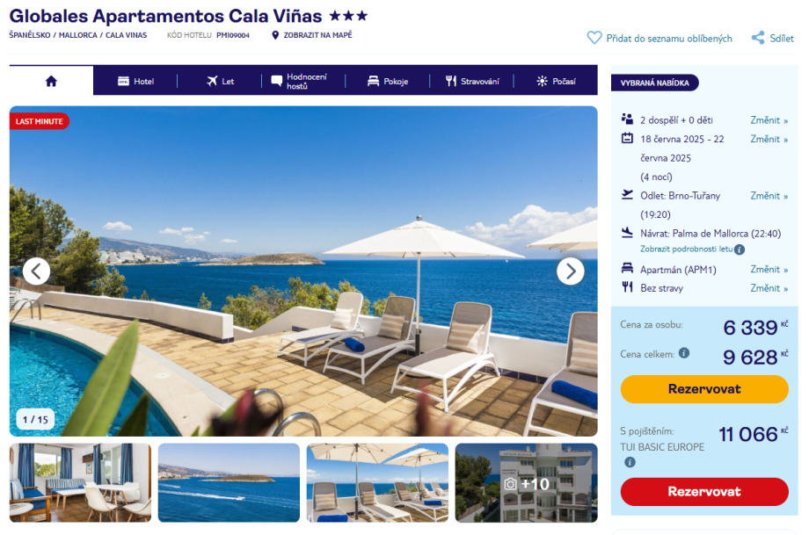Change meal plan Změnit beside Bez stravy

769,288
